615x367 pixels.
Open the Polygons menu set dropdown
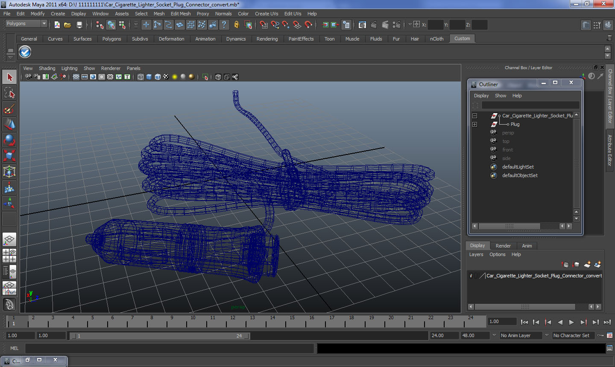(26, 24)
